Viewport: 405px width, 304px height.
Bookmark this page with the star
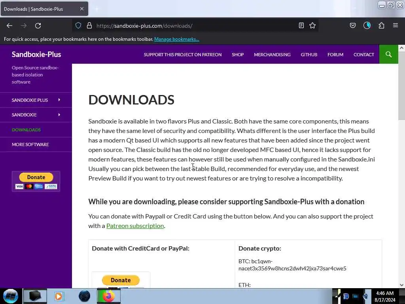pos(312,25)
